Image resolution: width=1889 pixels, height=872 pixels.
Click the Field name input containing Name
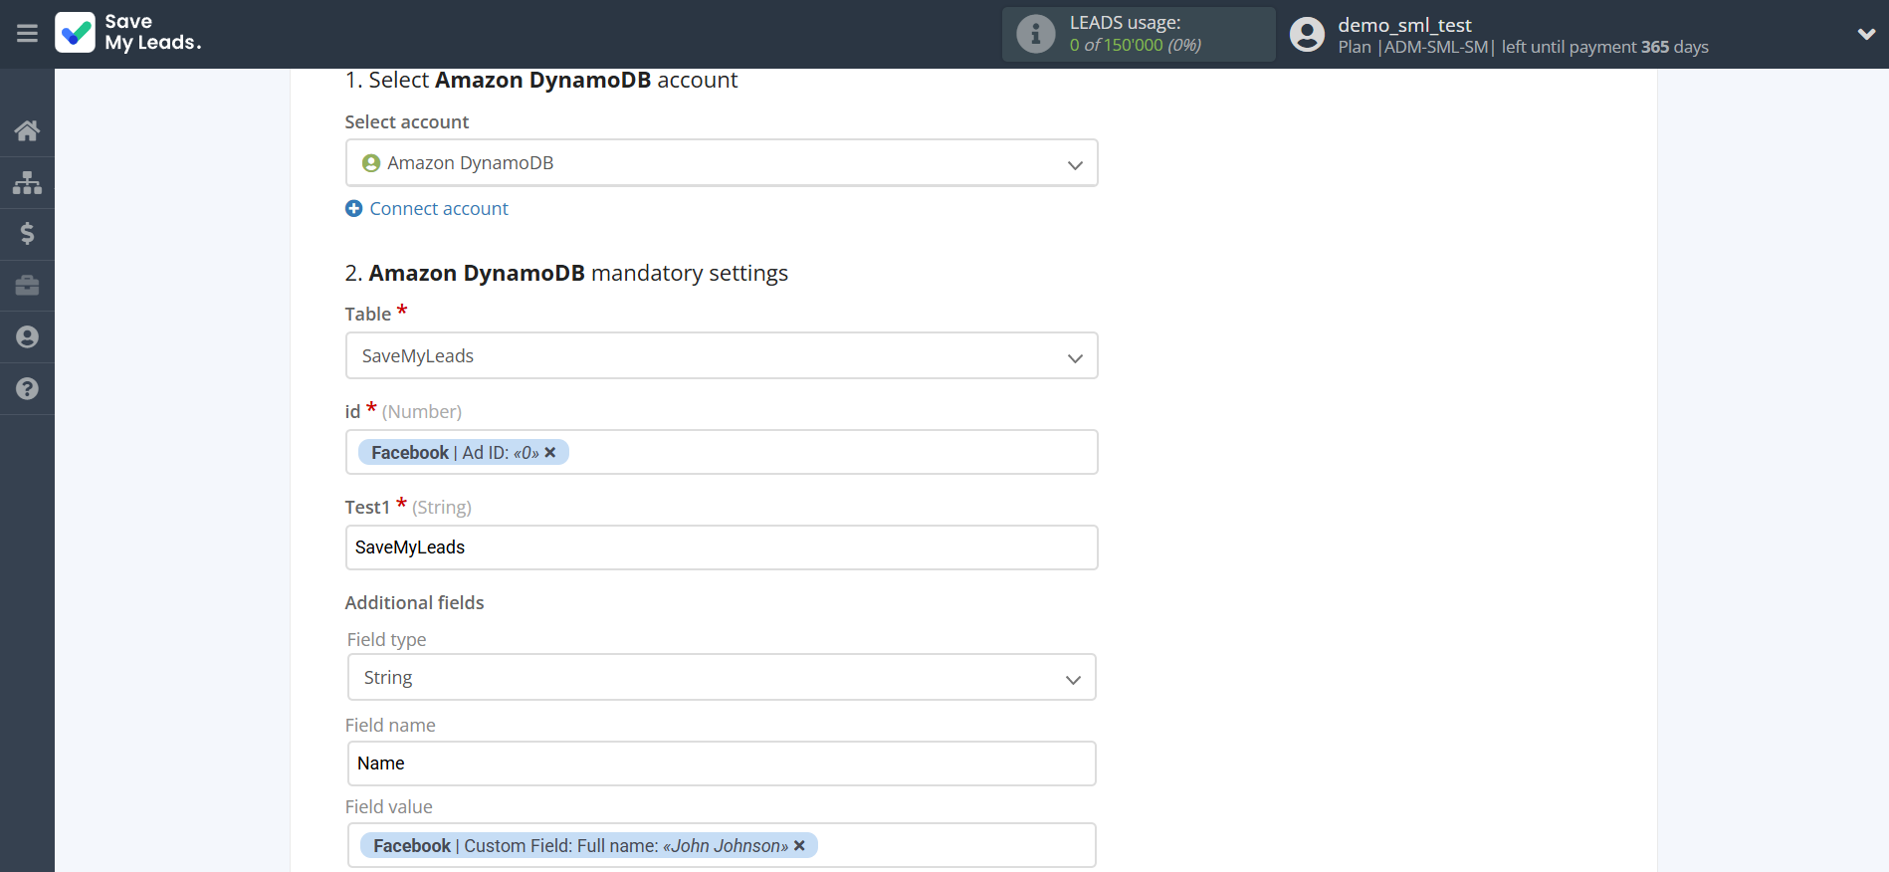pos(721,763)
